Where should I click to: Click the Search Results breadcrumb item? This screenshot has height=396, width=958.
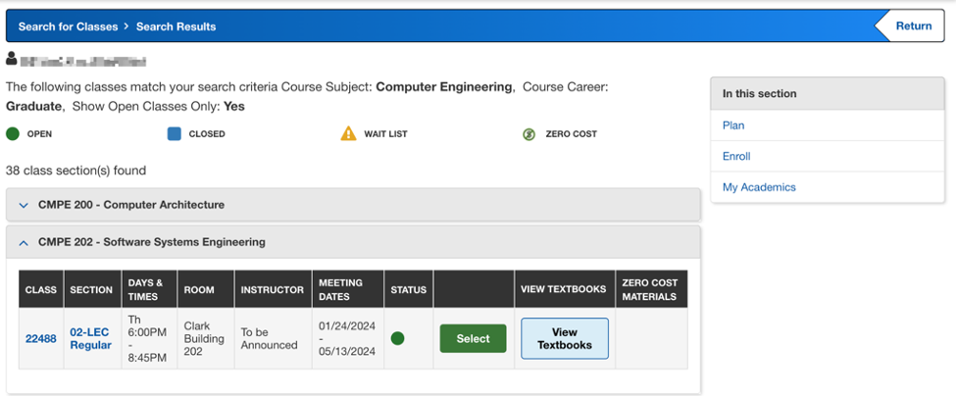pos(176,26)
